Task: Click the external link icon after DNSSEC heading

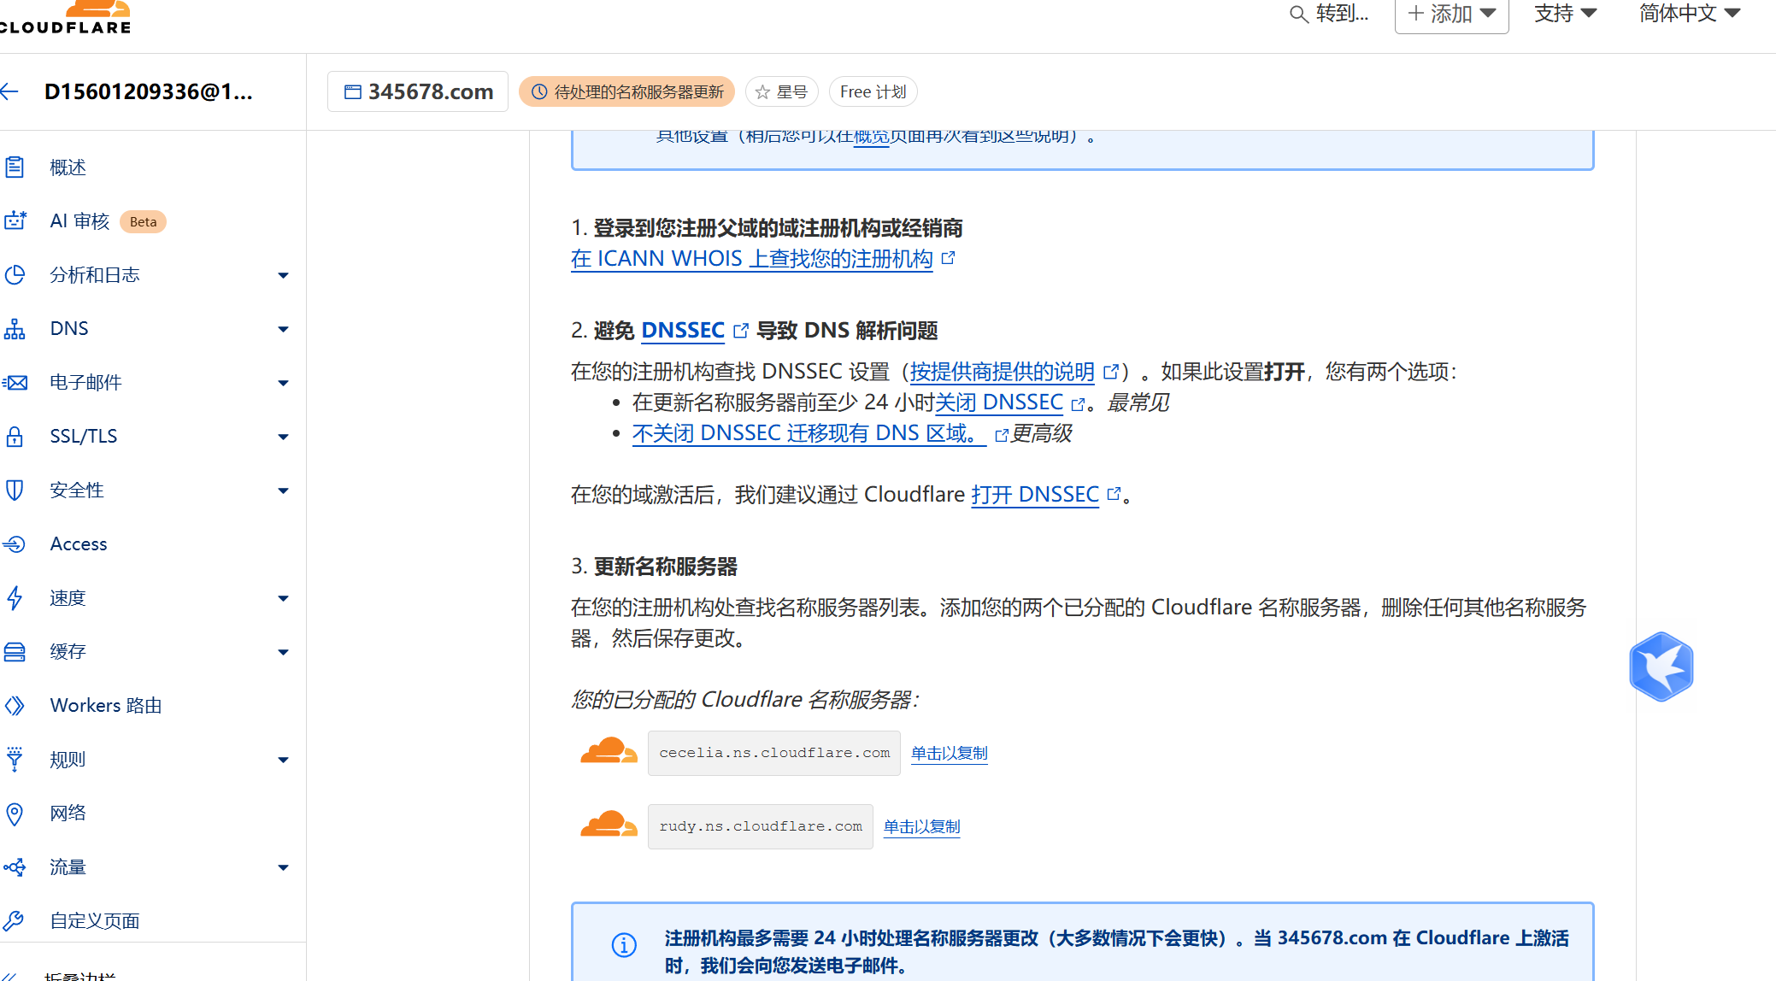Action: (741, 331)
